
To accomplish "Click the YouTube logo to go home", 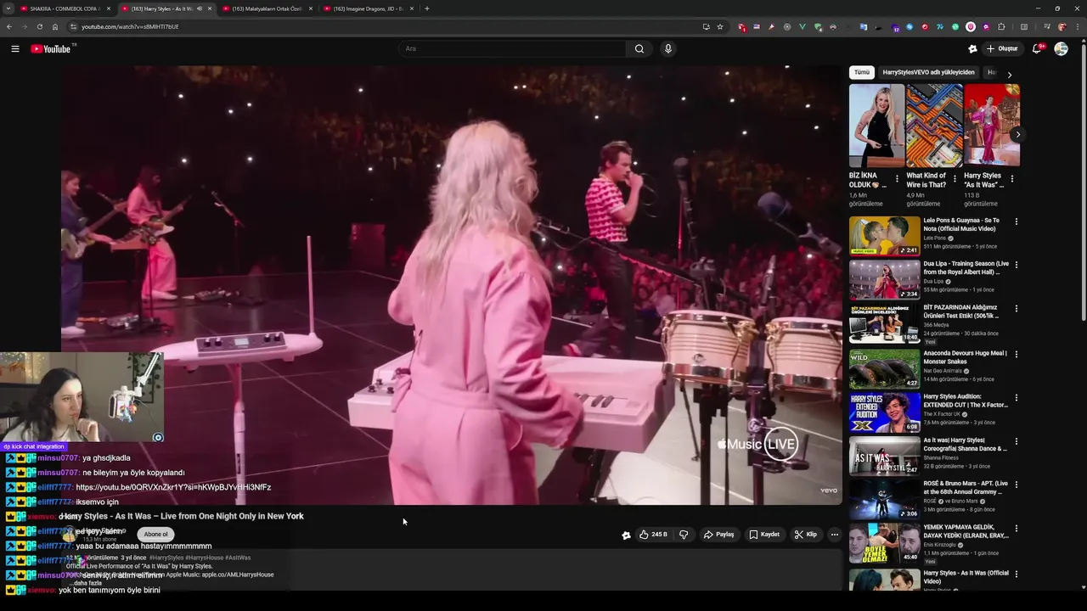I will tap(51, 48).
